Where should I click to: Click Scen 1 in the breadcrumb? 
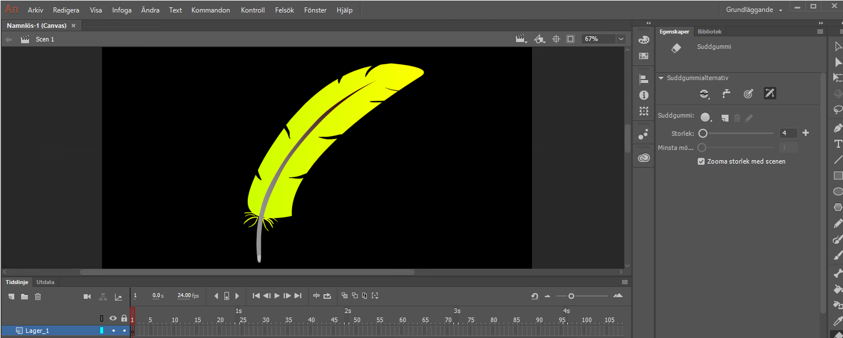(45, 39)
